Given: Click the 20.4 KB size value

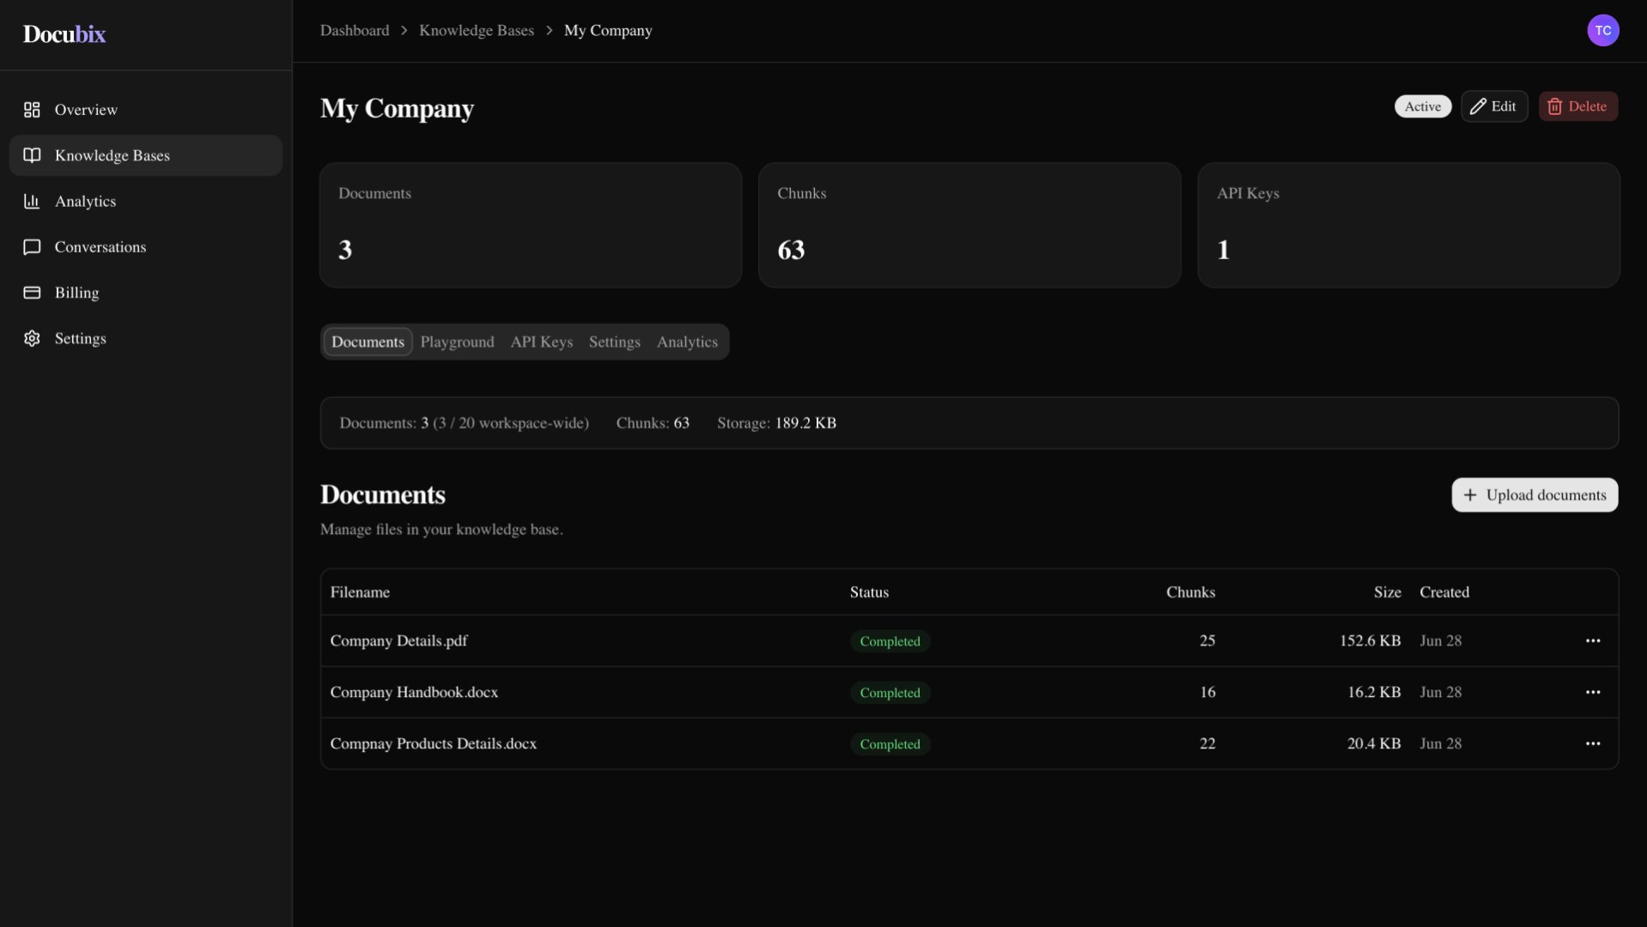Looking at the screenshot, I should pyautogui.click(x=1374, y=744).
